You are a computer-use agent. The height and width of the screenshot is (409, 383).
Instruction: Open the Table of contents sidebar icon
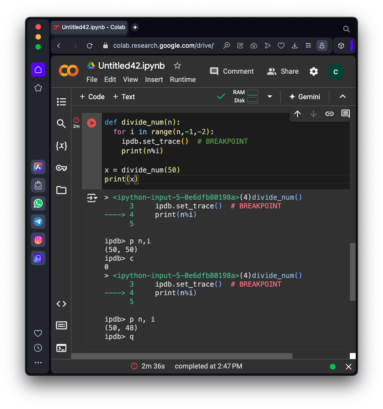[61, 102]
